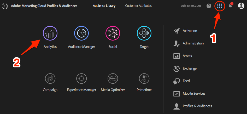Click the Campaign label text
Image resolution: width=247 pixels, height=114 pixels.
click(50, 90)
